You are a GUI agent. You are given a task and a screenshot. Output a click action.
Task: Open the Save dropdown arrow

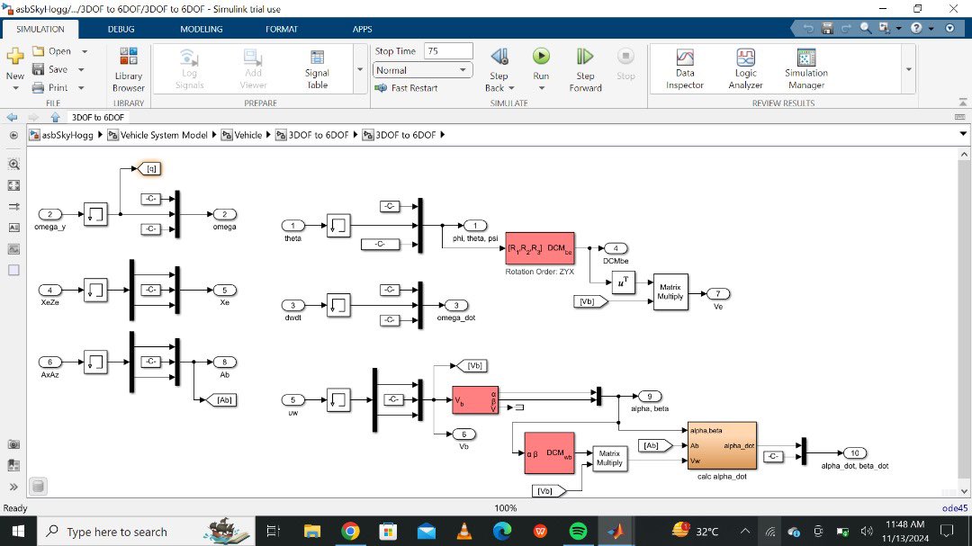(x=81, y=69)
